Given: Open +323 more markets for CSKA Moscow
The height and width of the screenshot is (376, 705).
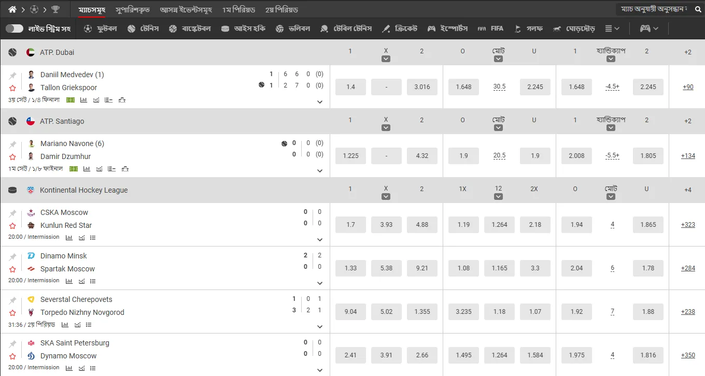Looking at the screenshot, I should (x=687, y=225).
